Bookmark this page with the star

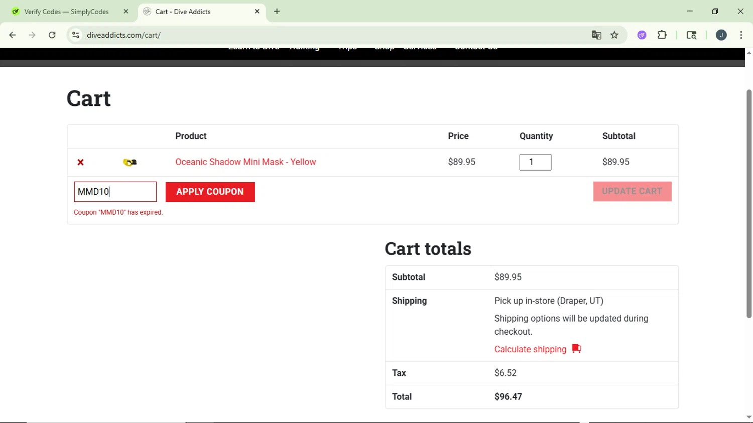[x=614, y=35]
